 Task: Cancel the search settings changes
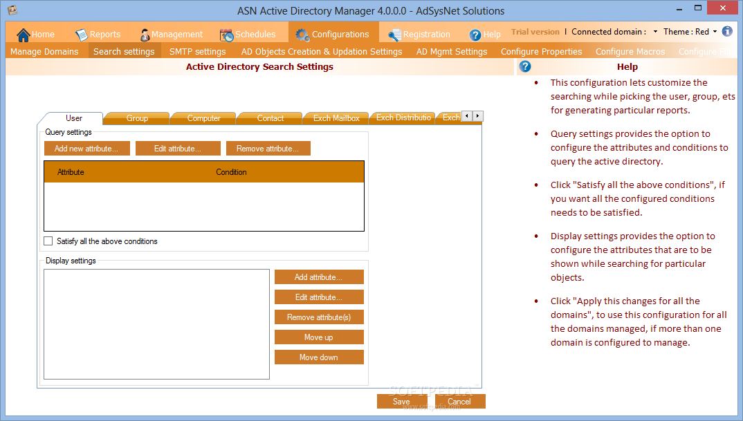[x=460, y=401]
